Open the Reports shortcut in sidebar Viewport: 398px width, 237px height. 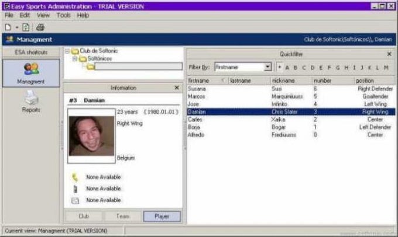point(31,102)
